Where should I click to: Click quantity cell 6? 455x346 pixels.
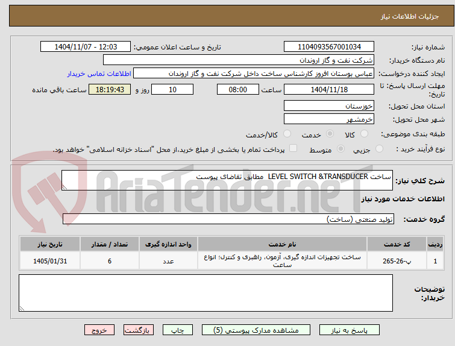click(110, 260)
